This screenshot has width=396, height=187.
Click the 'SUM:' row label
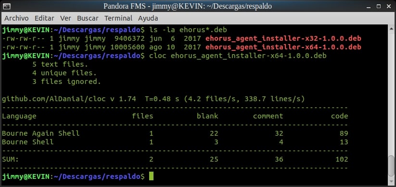[11, 159]
